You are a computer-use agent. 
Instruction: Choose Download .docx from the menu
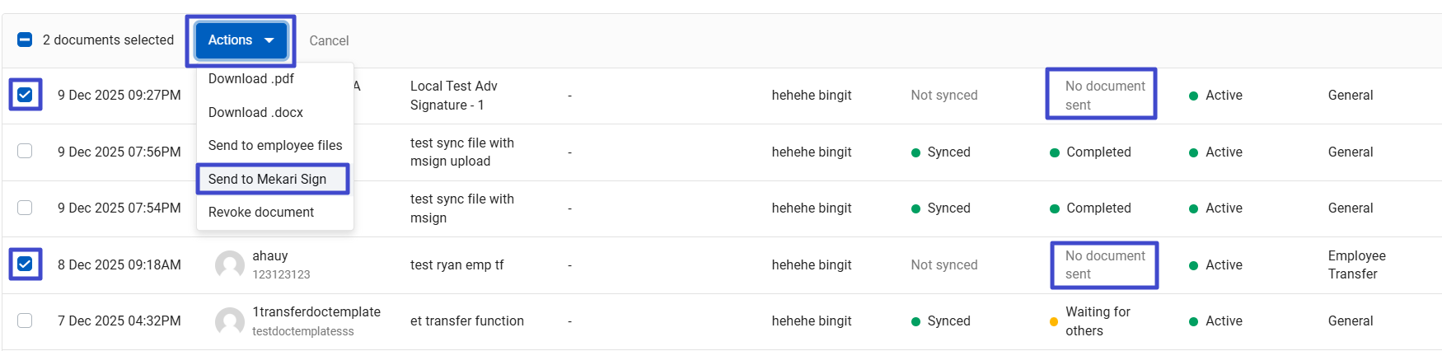click(255, 112)
